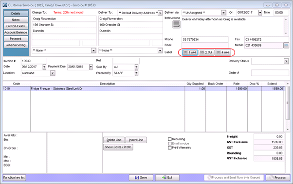This screenshot has height=184, width=293.
Task: Click the Delete Line button
Action: [114, 140]
